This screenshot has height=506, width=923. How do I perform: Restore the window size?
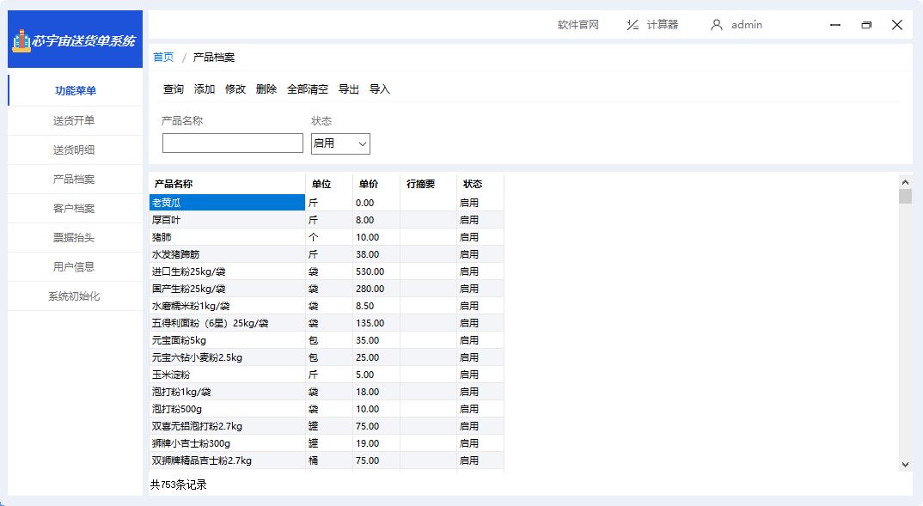click(866, 25)
